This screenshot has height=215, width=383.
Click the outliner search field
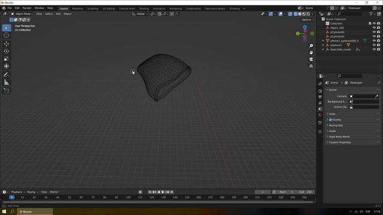point(349,14)
